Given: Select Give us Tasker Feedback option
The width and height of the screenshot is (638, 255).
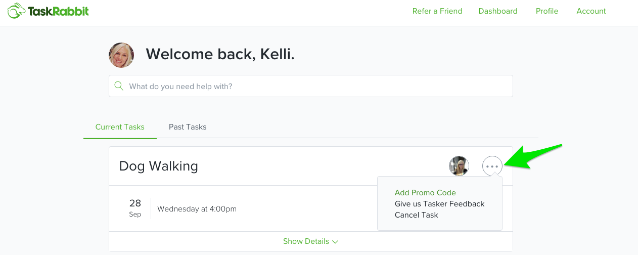Looking at the screenshot, I should 440,204.
